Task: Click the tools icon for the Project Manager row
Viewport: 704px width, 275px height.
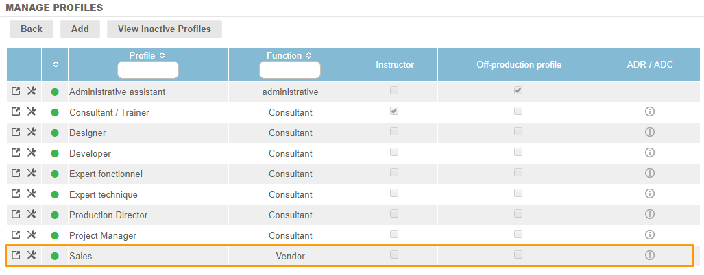Action: click(x=31, y=235)
